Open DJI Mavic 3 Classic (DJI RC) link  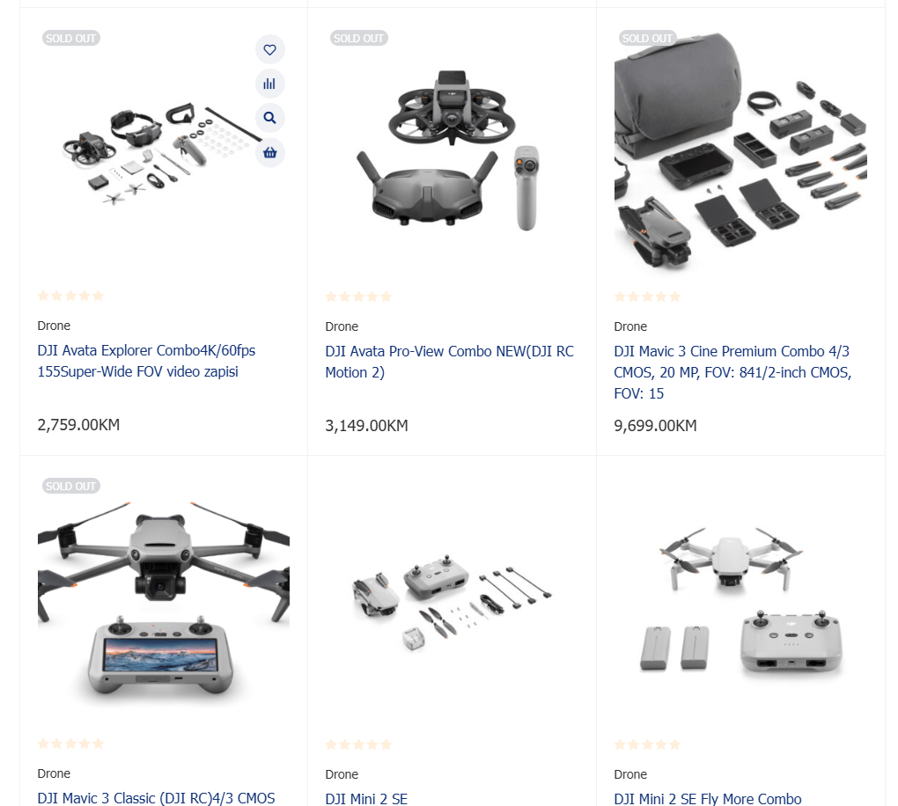point(156,798)
